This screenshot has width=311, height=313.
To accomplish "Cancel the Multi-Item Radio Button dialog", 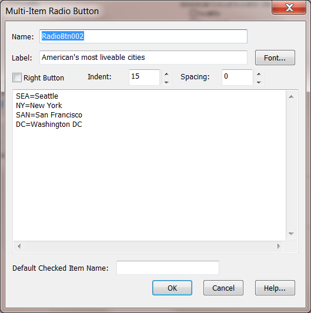I will click(223, 288).
